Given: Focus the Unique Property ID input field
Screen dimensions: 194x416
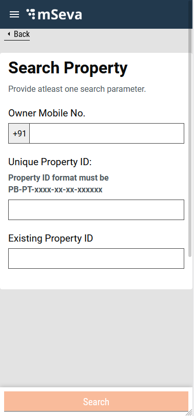Looking at the screenshot, I should tap(96, 210).
